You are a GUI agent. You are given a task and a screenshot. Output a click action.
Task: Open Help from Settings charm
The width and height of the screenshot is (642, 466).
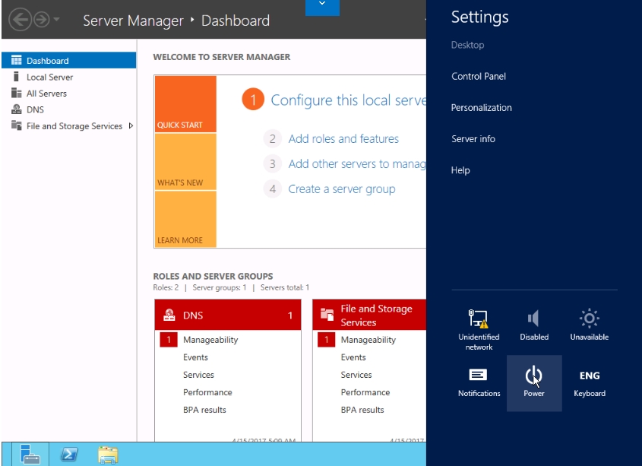[x=460, y=170]
